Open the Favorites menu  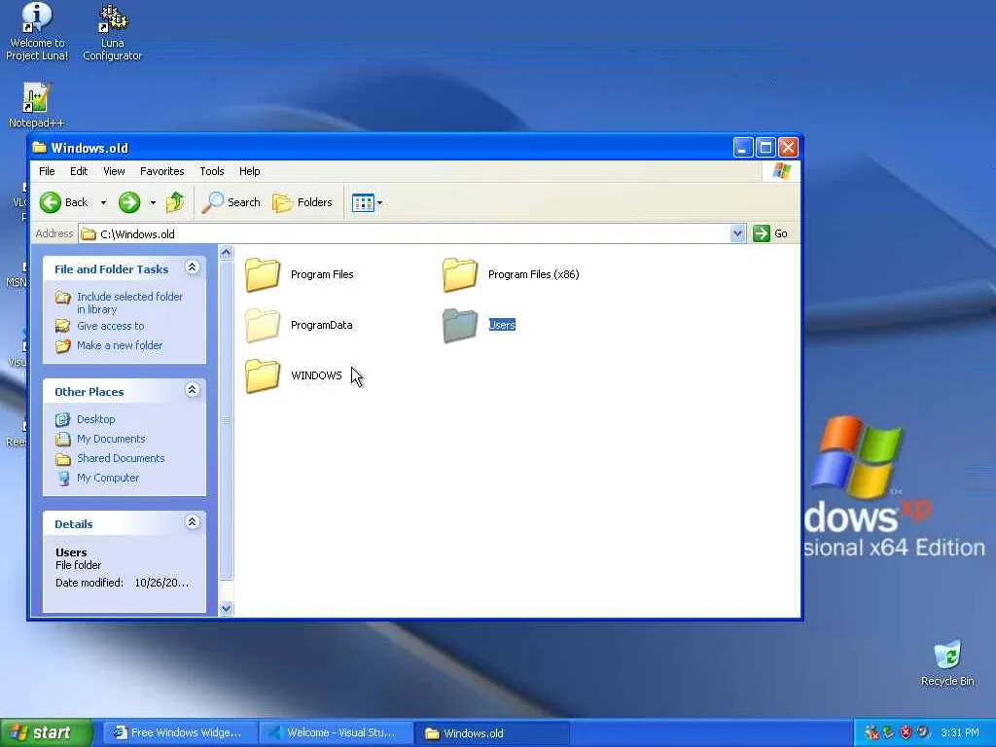pyautogui.click(x=162, y=171)
